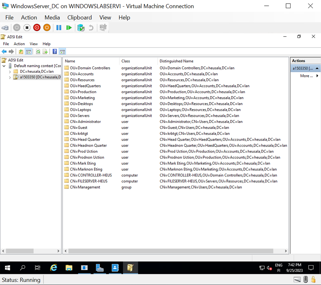The image size is (321, 285).
Task: Click the Pause virtual machine icon
Action: [59, 27]
